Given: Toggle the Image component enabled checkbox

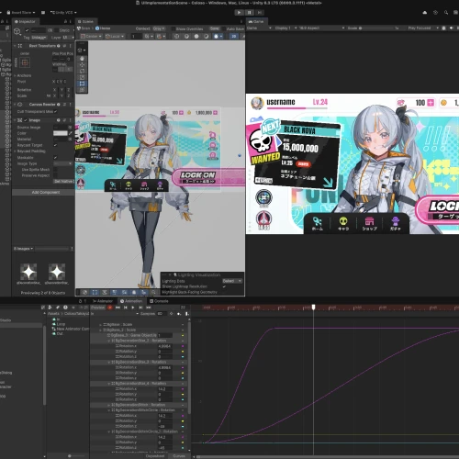Looking at the screenshot, I should [x=26, y=120].
